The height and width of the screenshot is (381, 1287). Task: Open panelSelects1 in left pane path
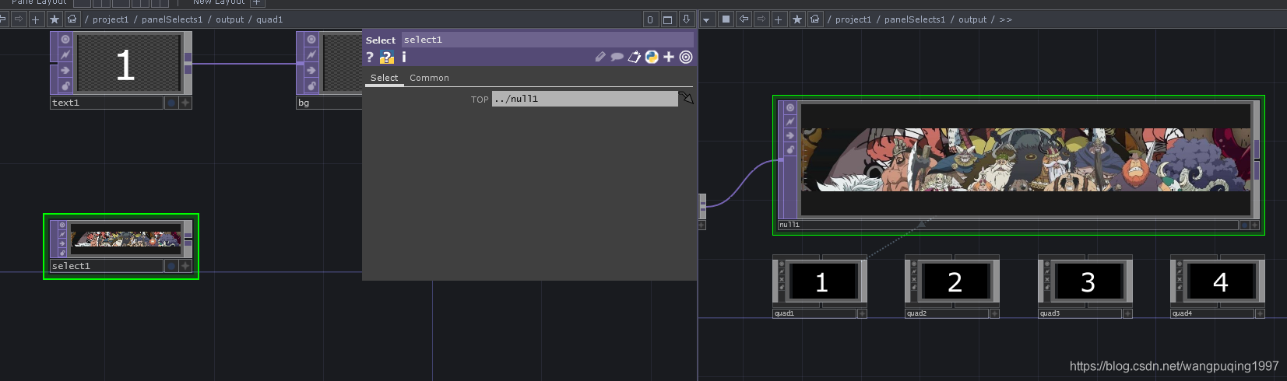172,19
